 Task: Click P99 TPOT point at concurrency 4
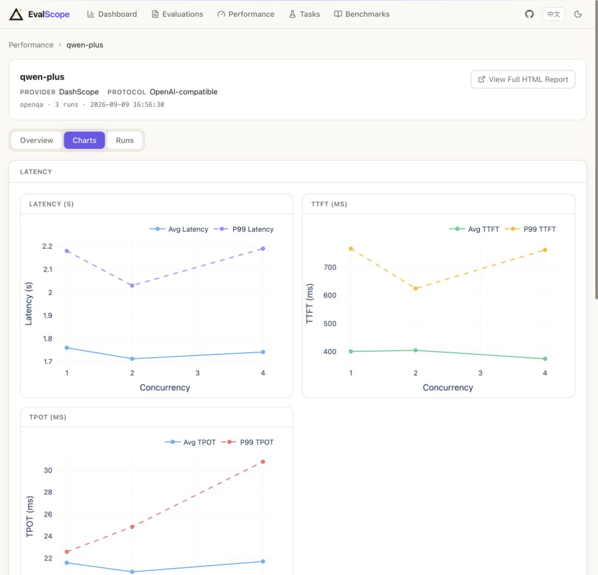(263, 462)
